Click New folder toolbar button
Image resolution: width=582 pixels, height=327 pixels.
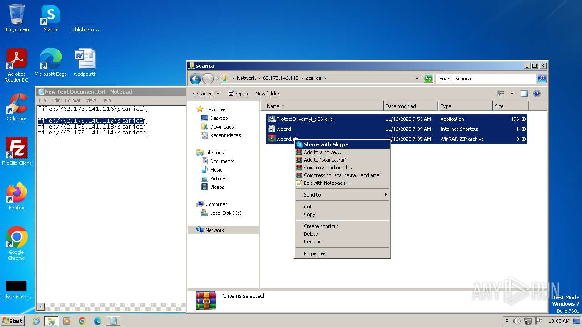(267, 94)
